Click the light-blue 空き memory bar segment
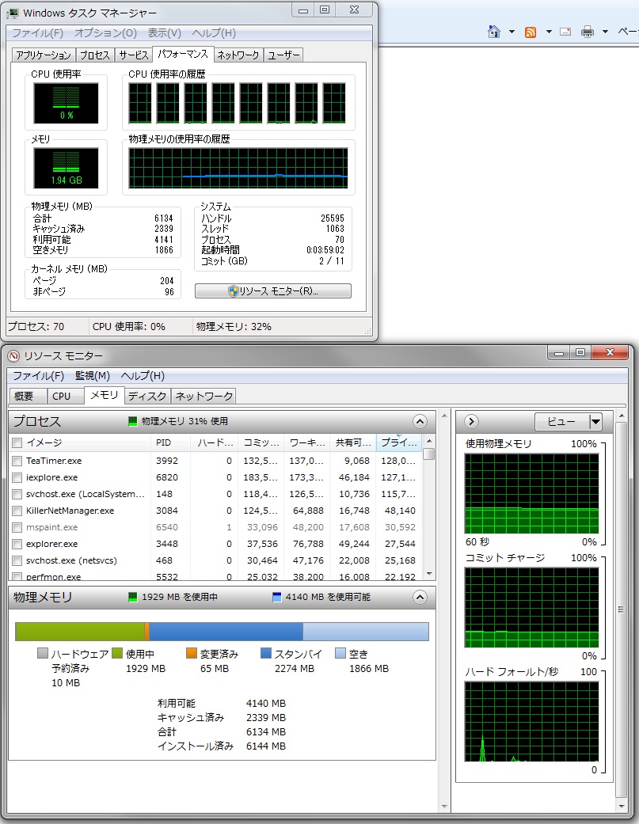 pyautogui.click(x=366, y=632)
